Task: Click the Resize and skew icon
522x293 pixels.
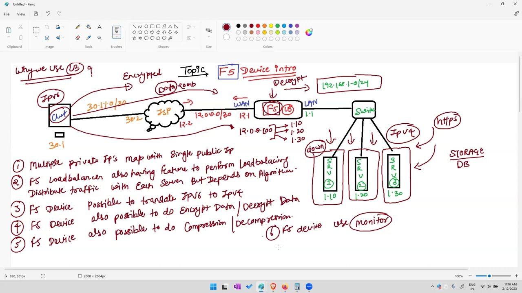Action: (x=47, y=38)
